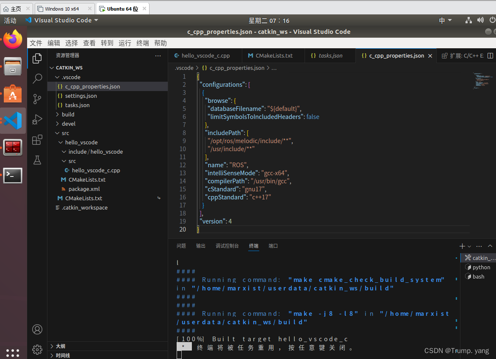Switch to tasks.json editor tab
Screen dimensions: 496x359
pyautogui.click(x=330, y=55)
